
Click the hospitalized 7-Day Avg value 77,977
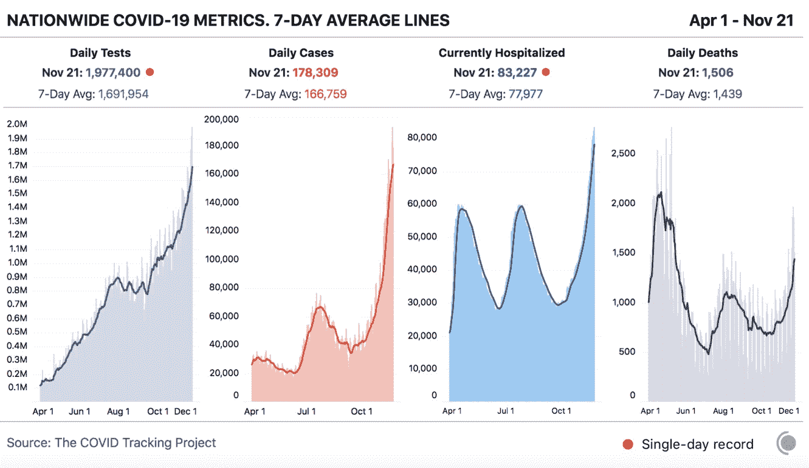tap(520, 94)
